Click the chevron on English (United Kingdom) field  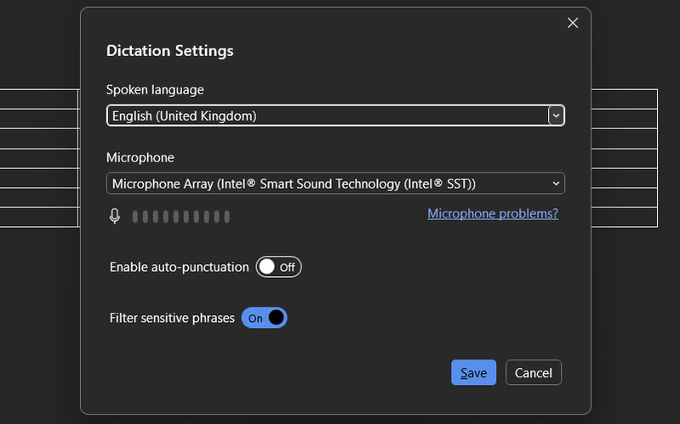[556, 116]
